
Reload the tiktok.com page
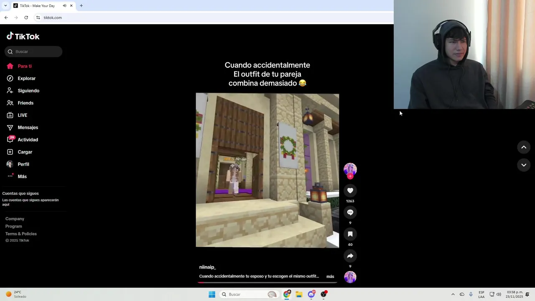(26, 18)
